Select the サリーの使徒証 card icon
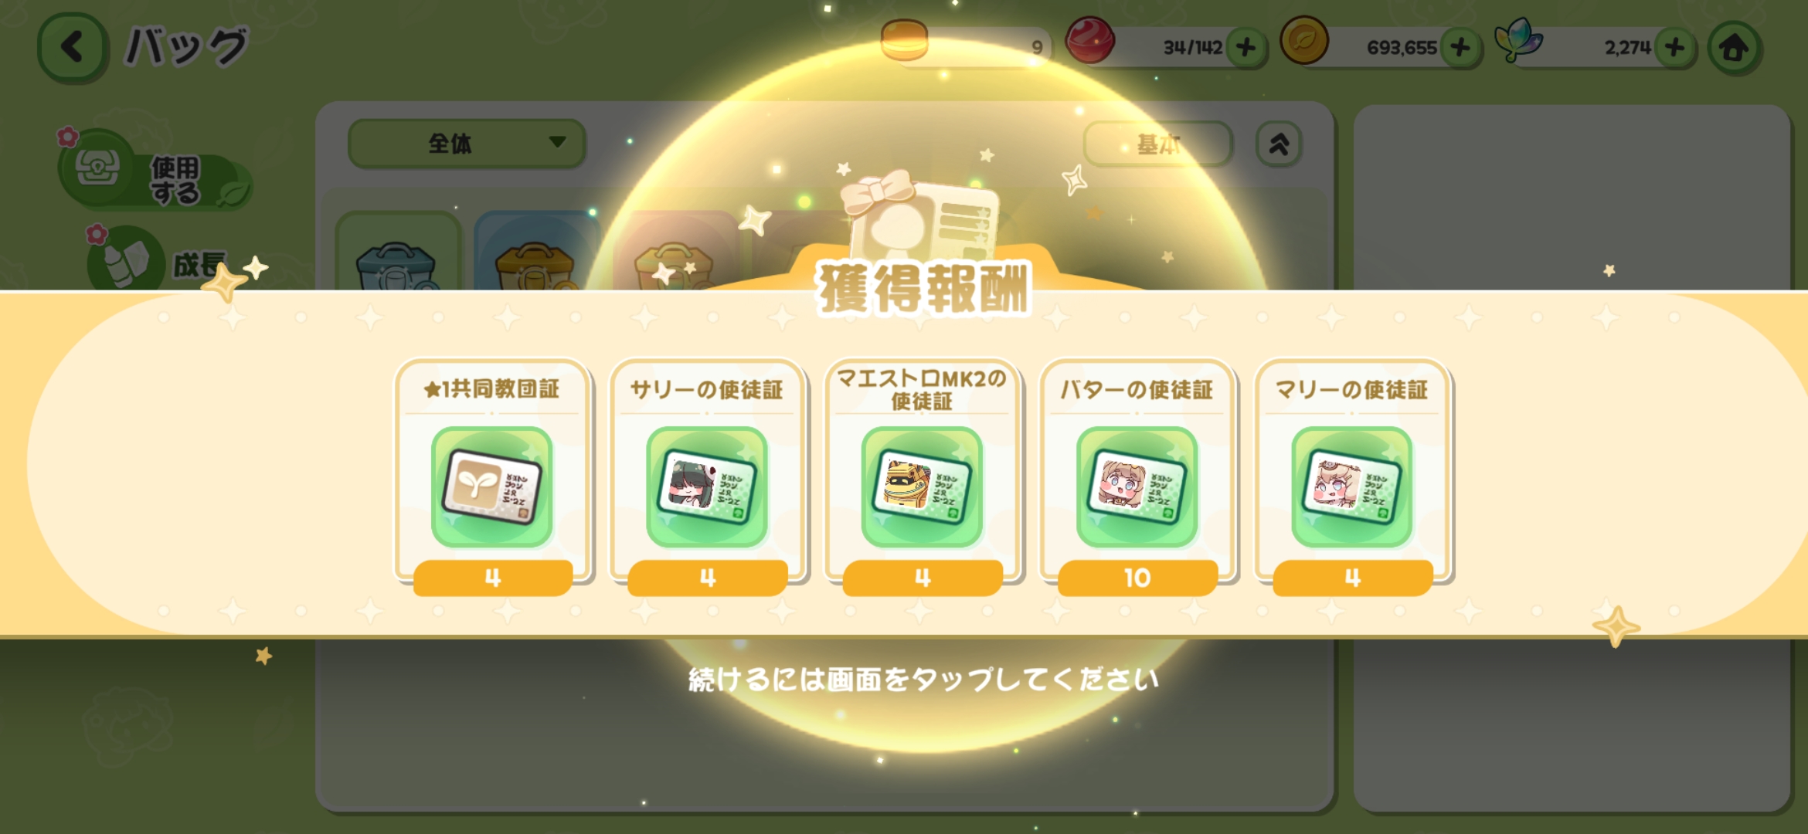 707,487
